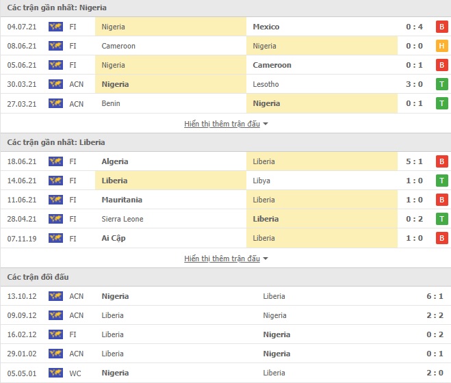Click the Sierra Leone team name
Image resolution: width=451 pixels, height=383 pixels.
coord(123,219)
